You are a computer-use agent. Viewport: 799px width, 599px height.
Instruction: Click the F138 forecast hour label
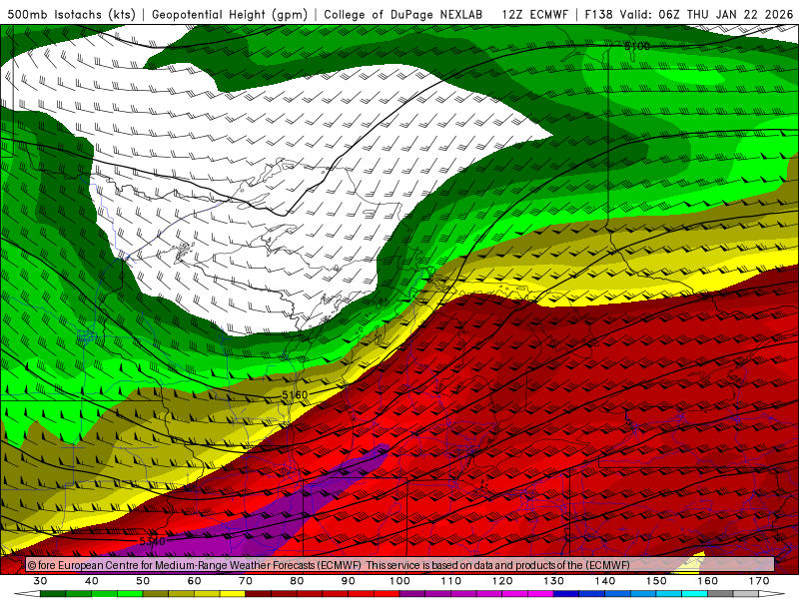[x=598, y=15]
